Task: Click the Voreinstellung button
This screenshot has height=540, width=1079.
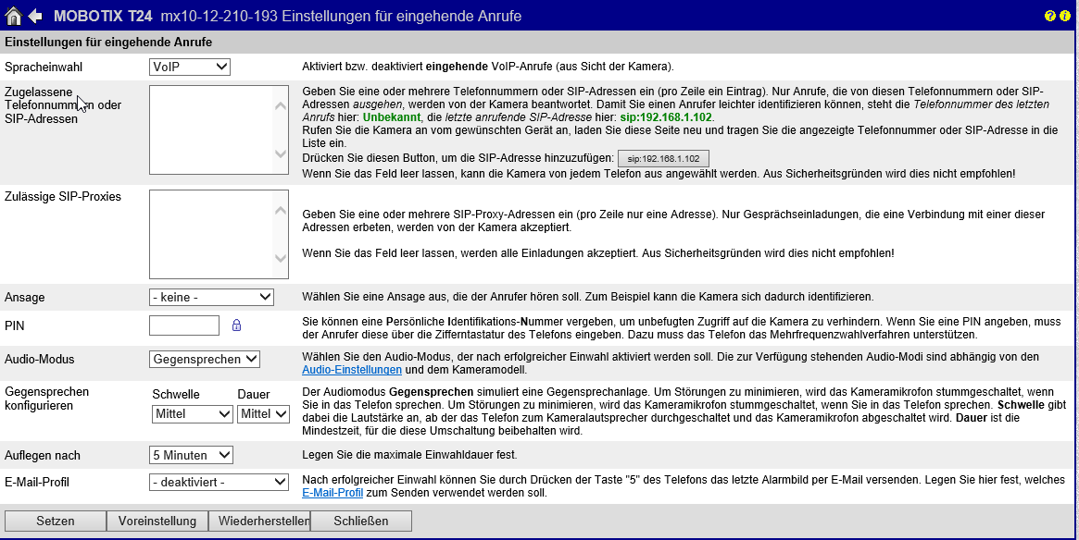Action: pyautogui.click(x=157, y=521)
